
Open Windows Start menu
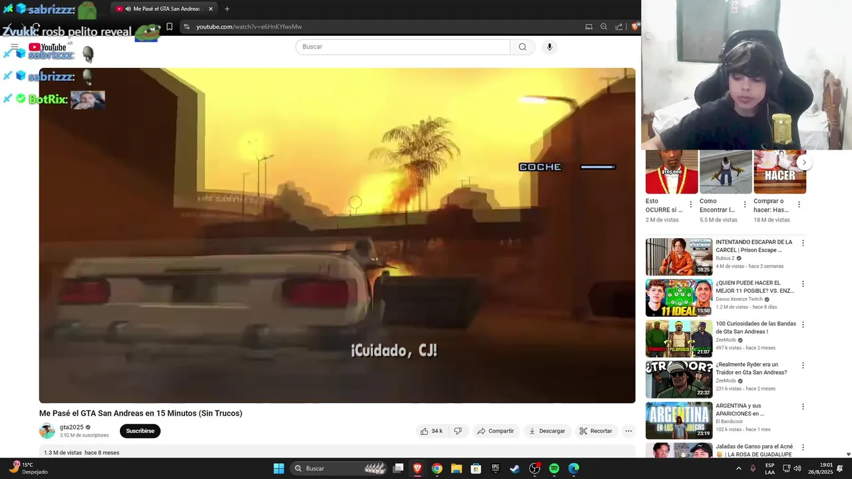(x=279, y=468)
